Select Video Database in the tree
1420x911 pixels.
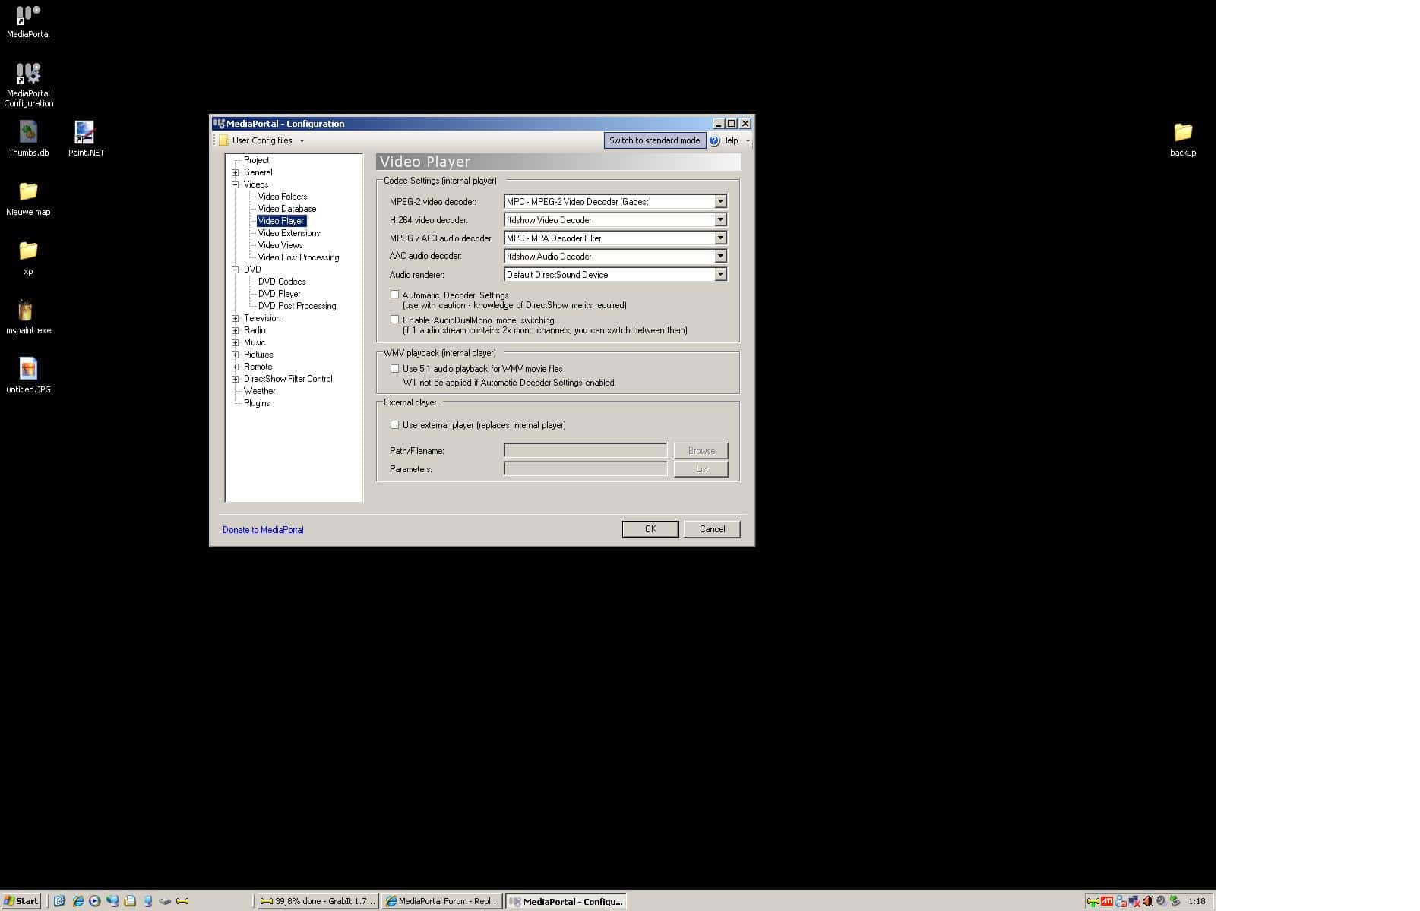[x=287, y=209]
